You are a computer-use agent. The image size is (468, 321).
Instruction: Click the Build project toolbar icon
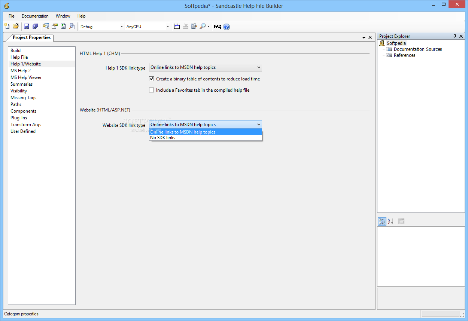(x=177, y=26)
